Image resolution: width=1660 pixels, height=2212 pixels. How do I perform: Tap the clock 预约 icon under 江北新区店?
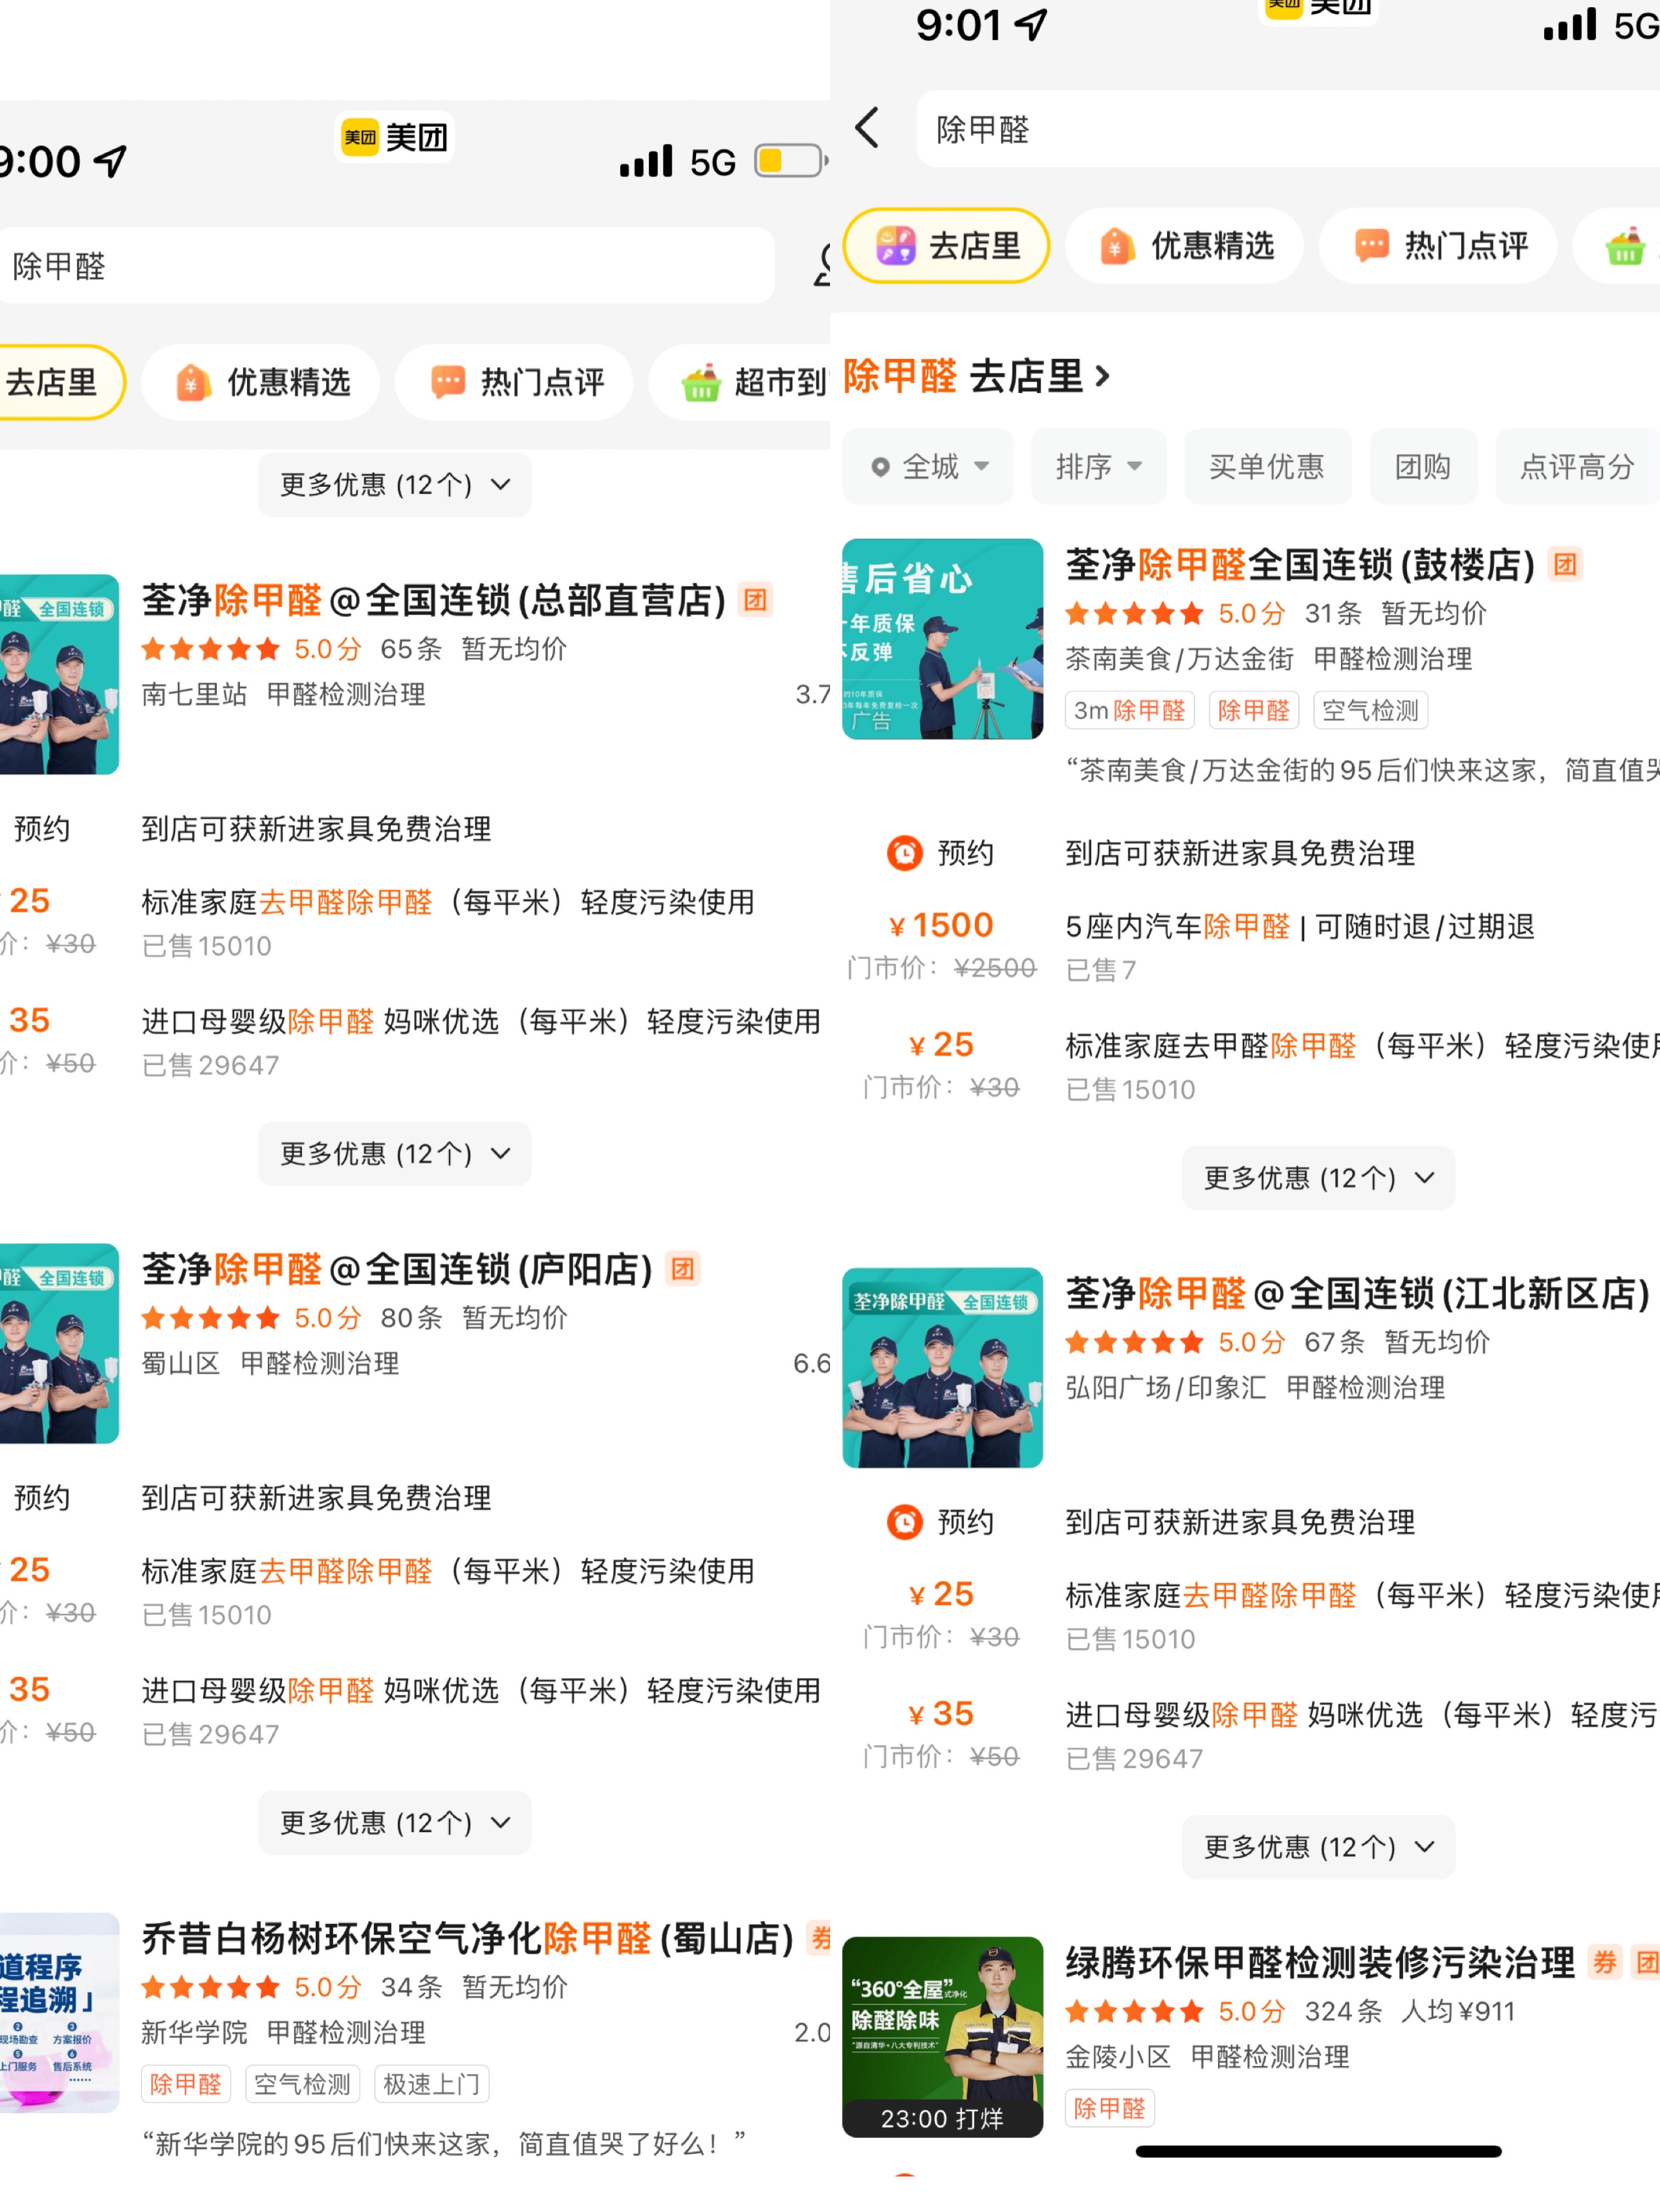tap(905, 1522)
